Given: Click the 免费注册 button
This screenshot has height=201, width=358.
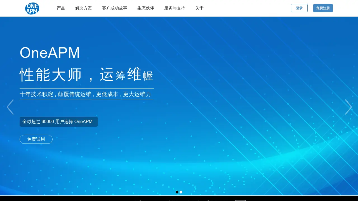Looking at the screenshot, I should [323, 8].
